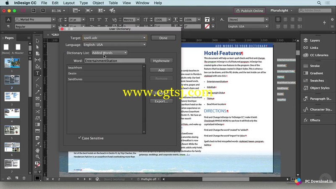Select the Zoom tool

[37, 157]
